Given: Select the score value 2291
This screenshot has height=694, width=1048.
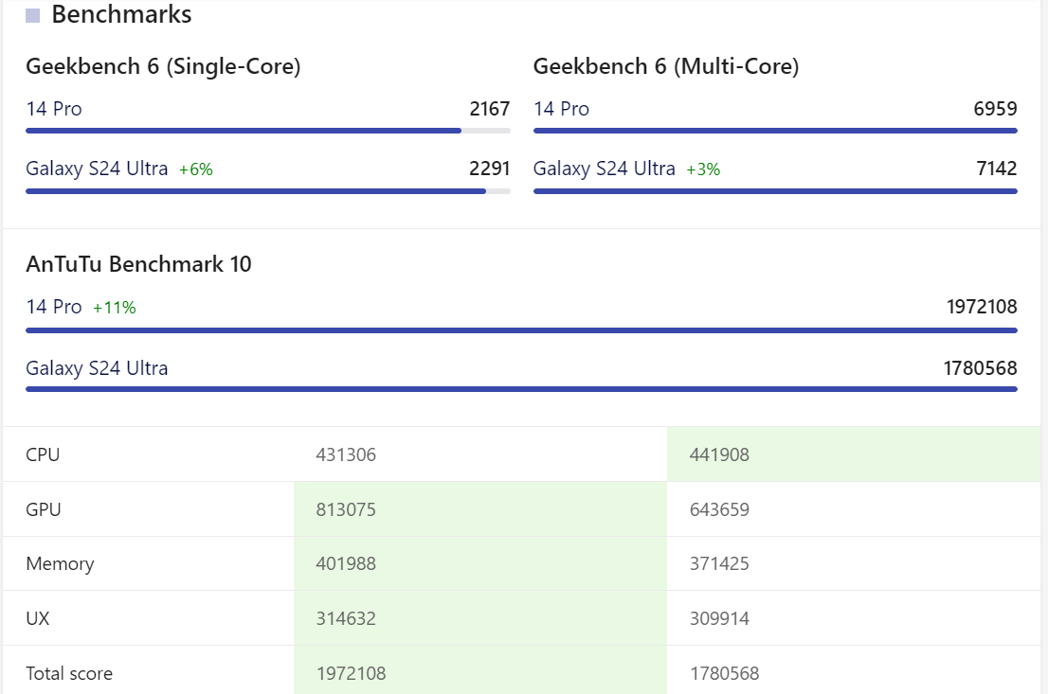Looking at the screenshot, I should 489,169.
